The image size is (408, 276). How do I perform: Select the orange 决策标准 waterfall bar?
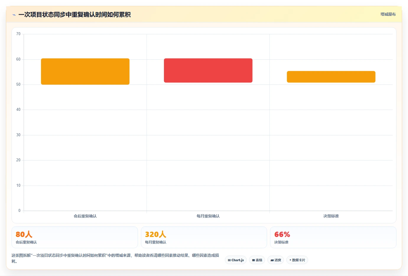click(x=331, y=77)
